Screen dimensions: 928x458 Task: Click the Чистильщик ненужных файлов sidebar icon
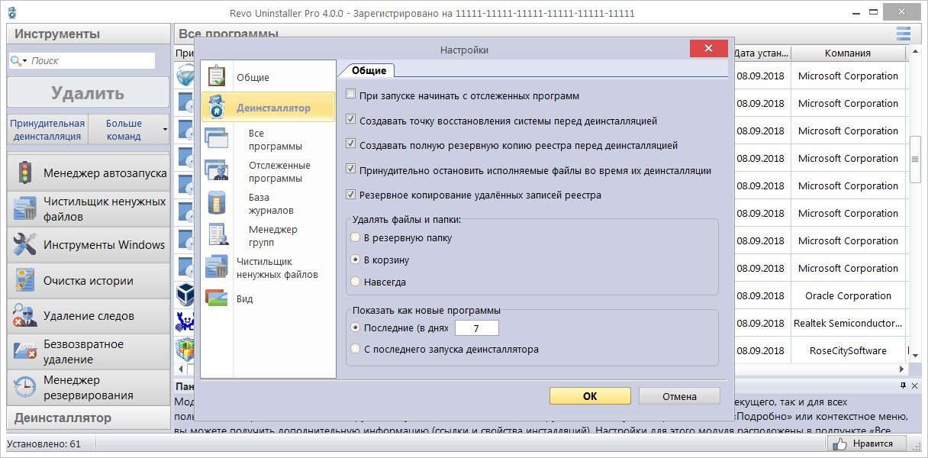tap(25, 209)
